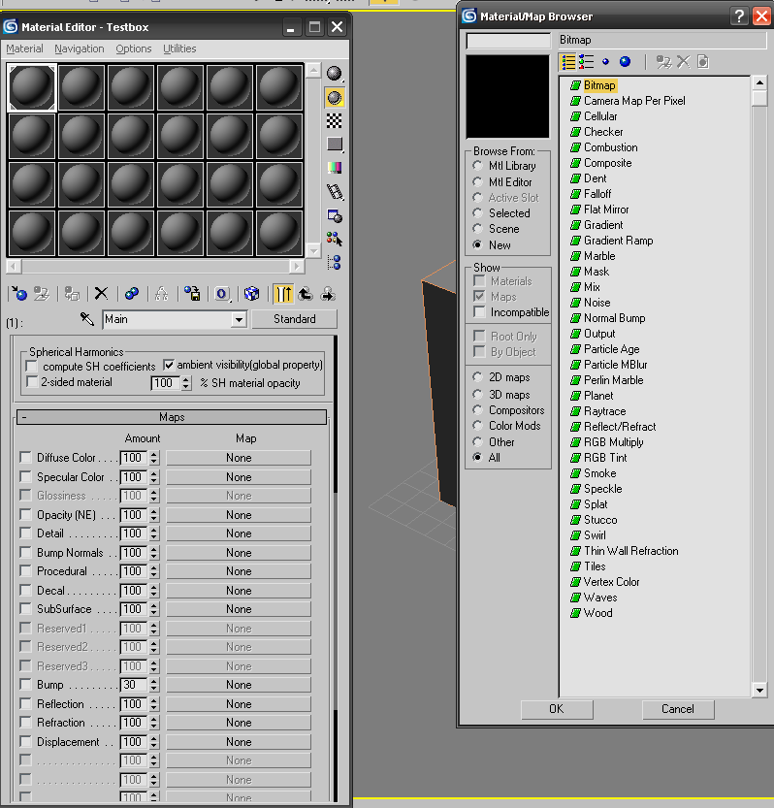
Task: Toggle the Show End Result icon
Action: (283, 294)
